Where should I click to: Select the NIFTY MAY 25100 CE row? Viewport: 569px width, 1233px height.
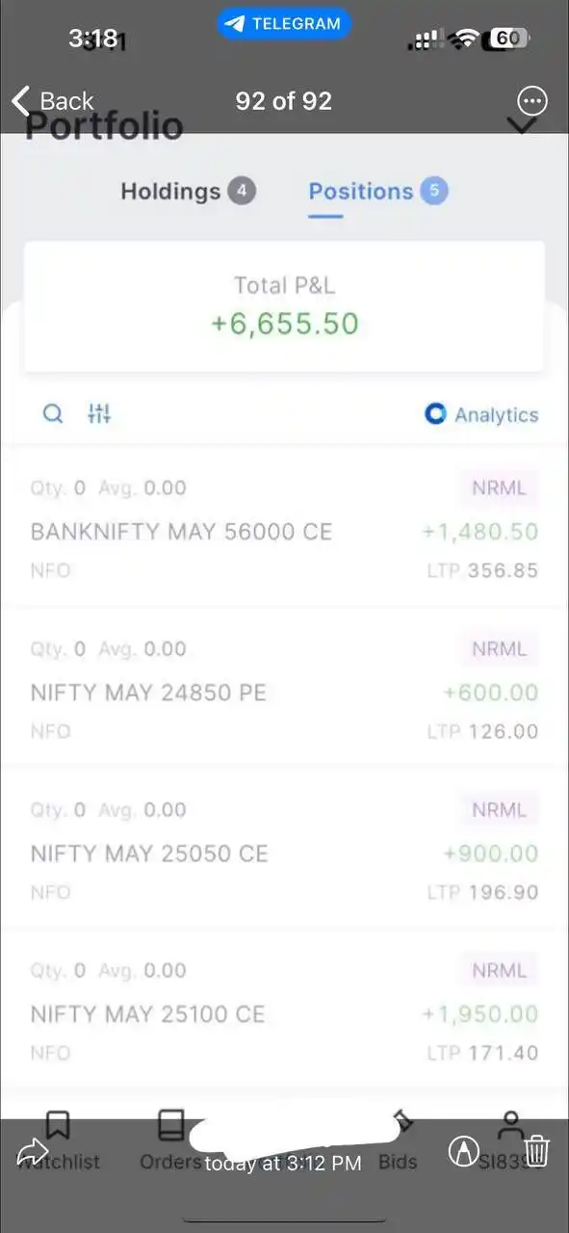click(x=284, y=1010)
